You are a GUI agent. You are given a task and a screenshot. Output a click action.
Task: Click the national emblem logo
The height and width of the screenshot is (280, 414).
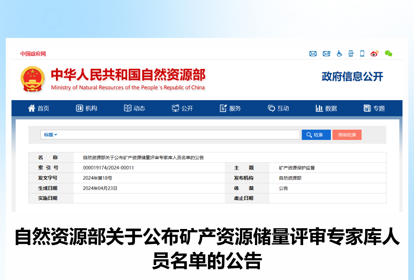(32, 79)
